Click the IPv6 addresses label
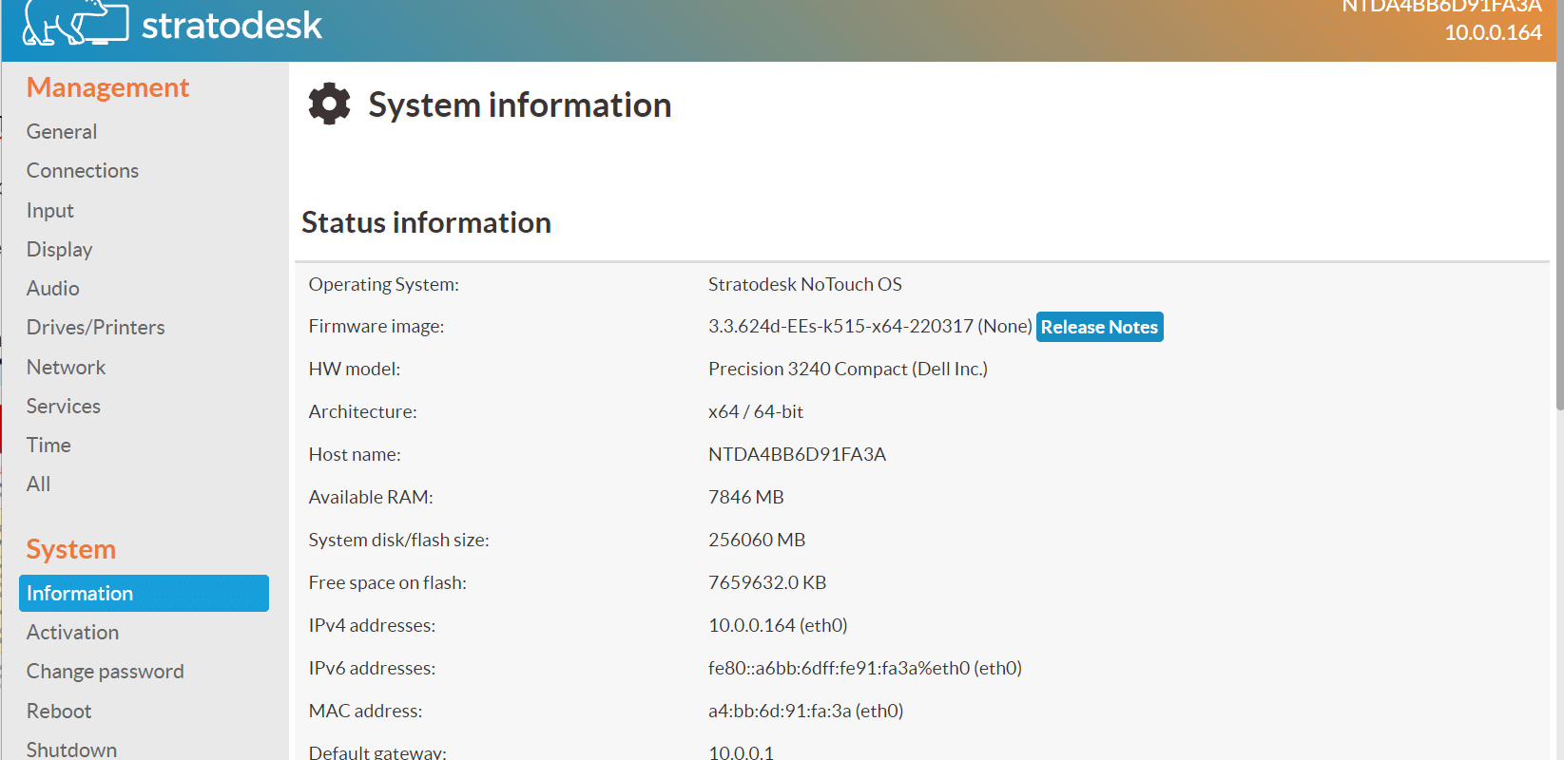This screenshot has width=1564, height=760. pyautogui.click(x=372, y=668)
